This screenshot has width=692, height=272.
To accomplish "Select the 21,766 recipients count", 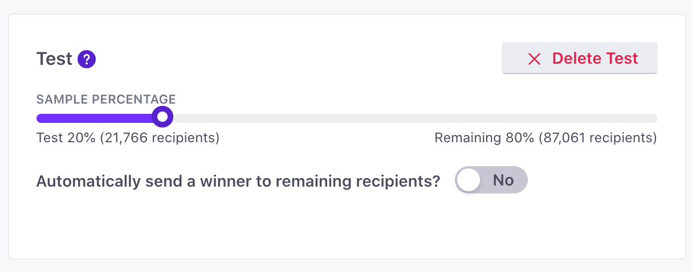I will (x=160, y=138).
